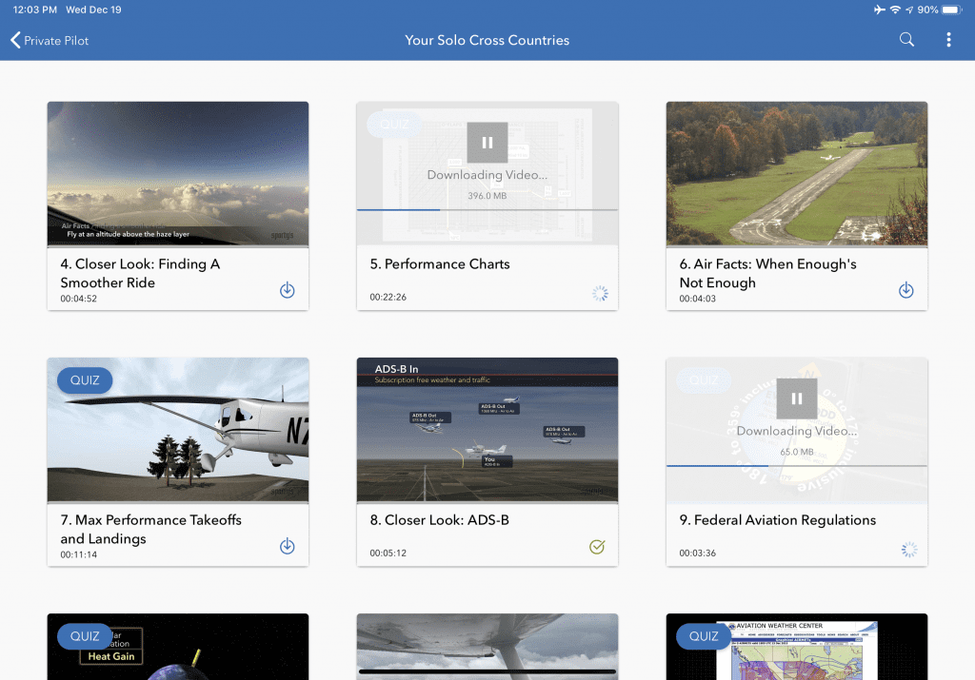Tap the green completion checkmark on 'Closer Look: ADS-B'

(597, 547)
